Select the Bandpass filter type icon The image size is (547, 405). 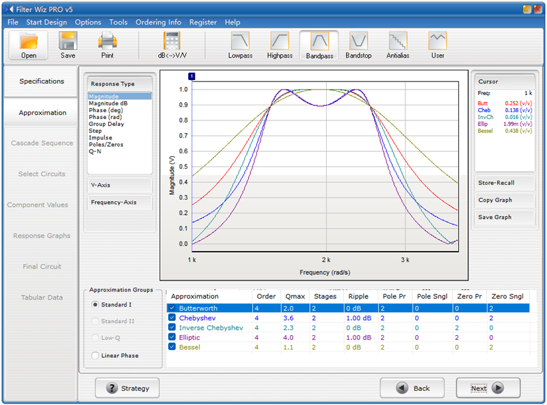point(319,42)
